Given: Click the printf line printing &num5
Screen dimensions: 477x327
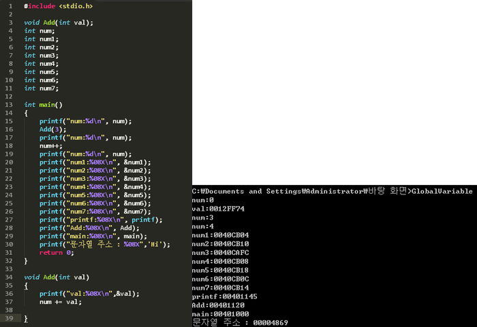Looking at the screenshot, I should coord(95,195).
